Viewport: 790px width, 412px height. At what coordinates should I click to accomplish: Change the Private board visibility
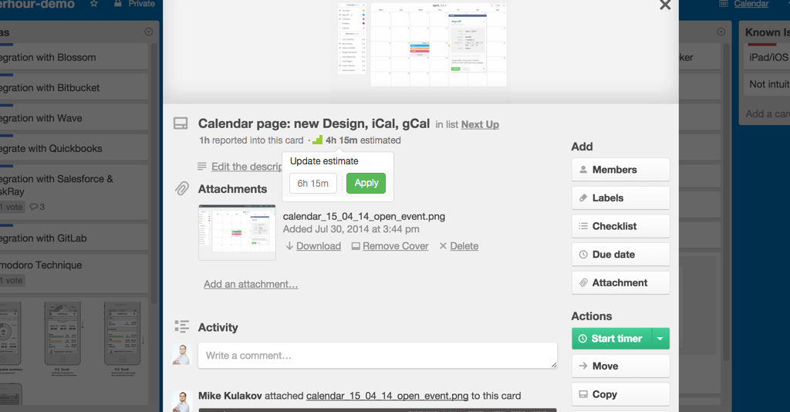(134, 4)
